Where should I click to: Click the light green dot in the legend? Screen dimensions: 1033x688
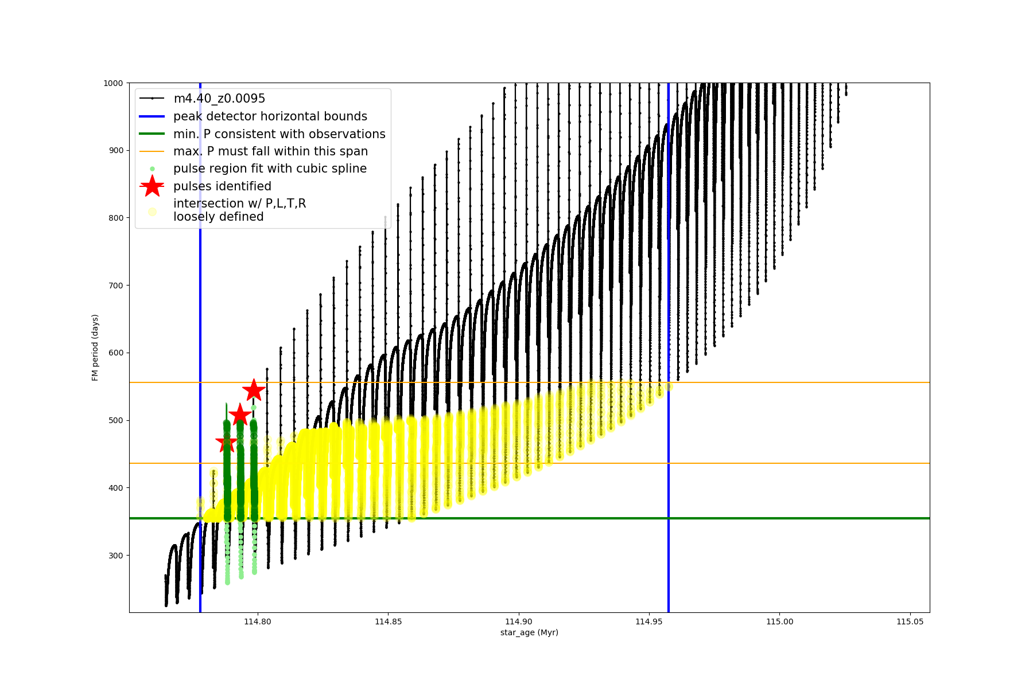tap(152, 169)
